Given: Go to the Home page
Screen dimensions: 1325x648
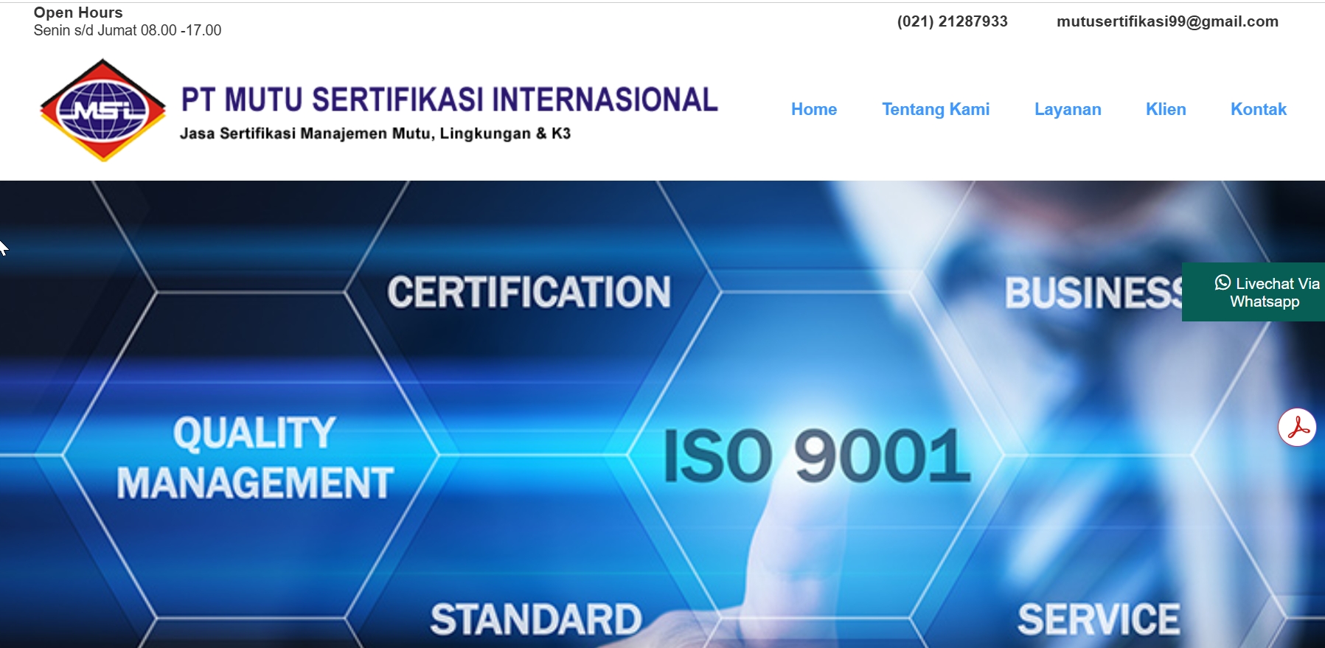Looking at the screenshot, I should [814, 109].
